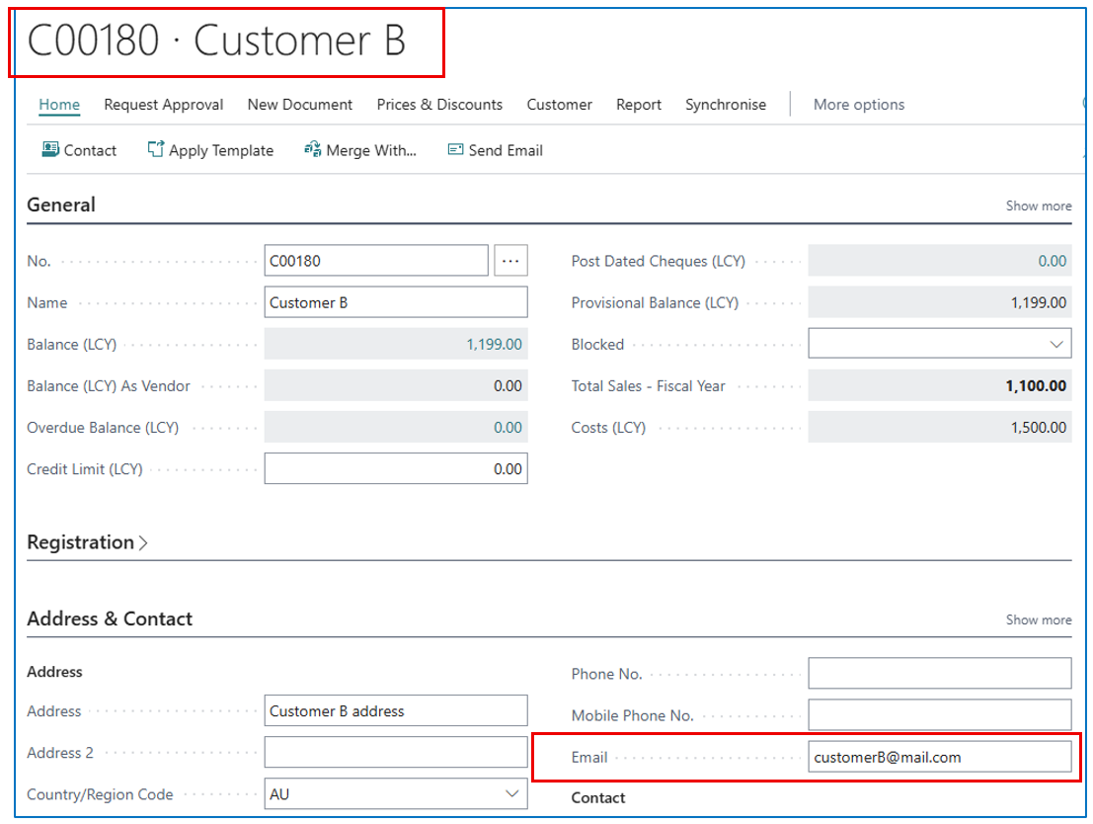Click the Synchronise menu item
This screenshot has width=1093, height=824.
tap(726, 105)
